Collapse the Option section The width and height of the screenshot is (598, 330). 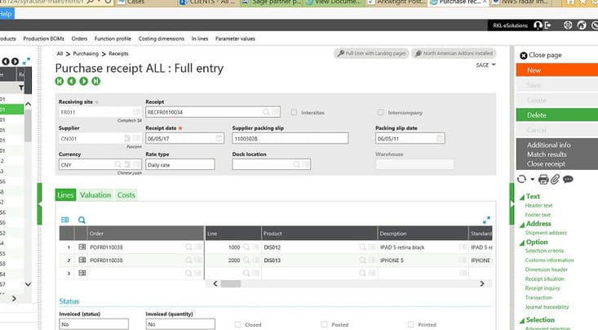(522, 243)
